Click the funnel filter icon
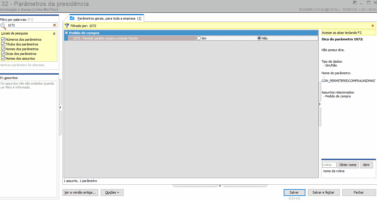Image resolution: width=377 pixels, height=201 pixels. click(x=67, y=26)
